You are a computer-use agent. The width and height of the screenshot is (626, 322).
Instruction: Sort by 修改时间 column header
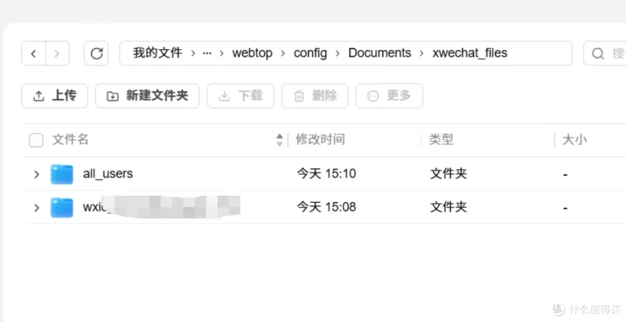[320, 140]
